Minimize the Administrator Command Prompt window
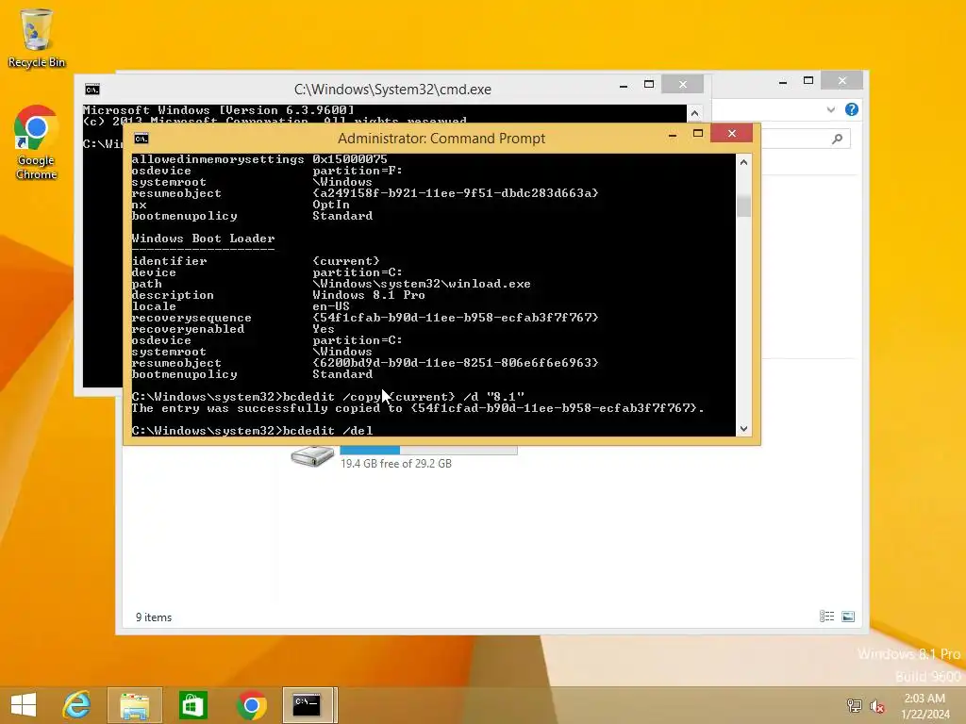 point(673,134)
